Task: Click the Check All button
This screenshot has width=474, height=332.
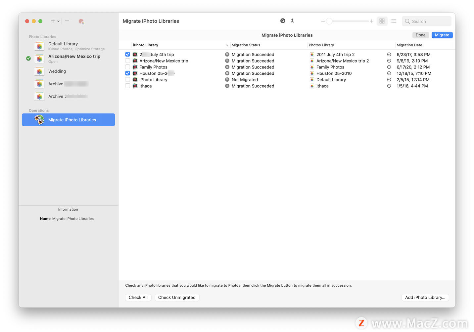Action: pyautogui.click(x=138, y=298)
